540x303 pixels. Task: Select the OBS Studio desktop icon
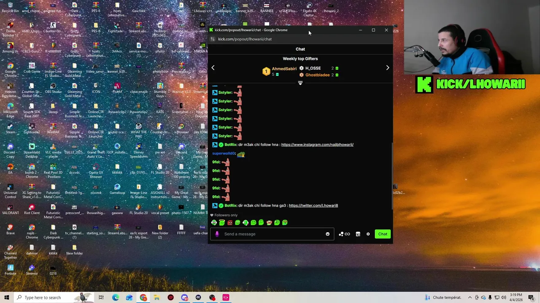tap(53, 88)
